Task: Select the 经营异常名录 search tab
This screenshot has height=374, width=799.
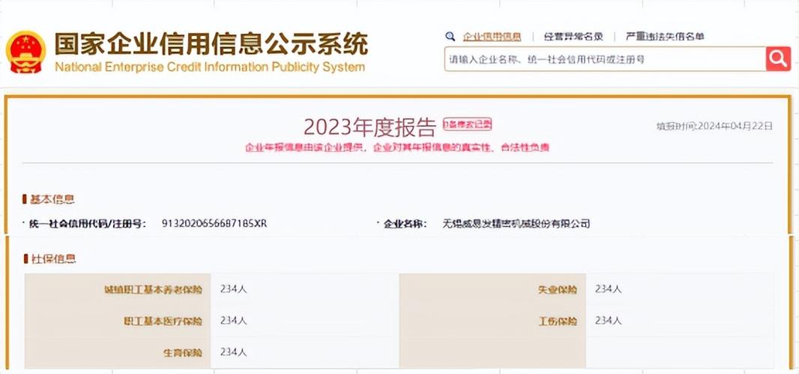Action: point(573,36)
